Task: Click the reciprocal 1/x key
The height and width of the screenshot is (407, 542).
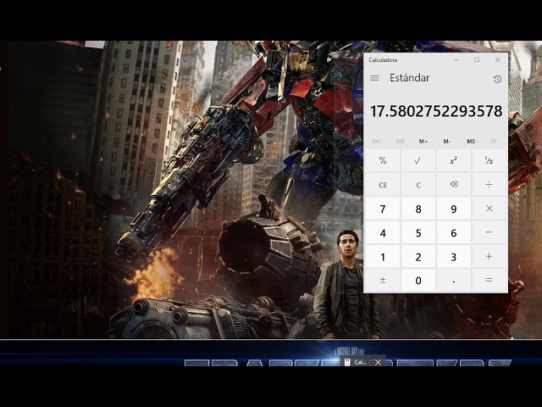Action: click(489, 160)
